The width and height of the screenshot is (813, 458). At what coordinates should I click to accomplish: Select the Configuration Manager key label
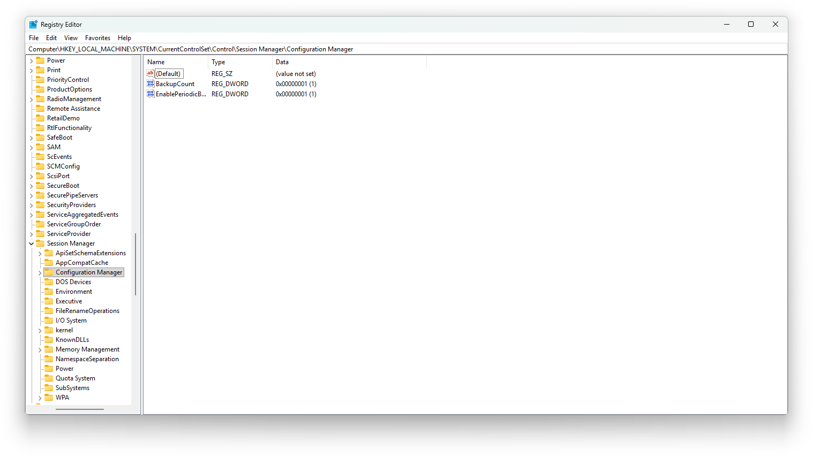tap(89, 272)
